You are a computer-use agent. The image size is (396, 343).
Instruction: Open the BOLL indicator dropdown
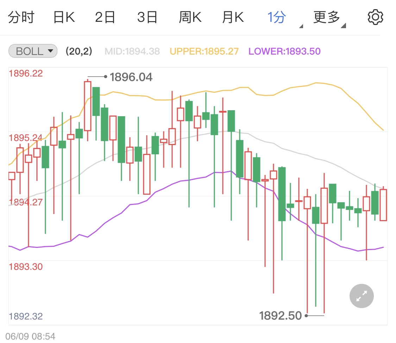33,51
